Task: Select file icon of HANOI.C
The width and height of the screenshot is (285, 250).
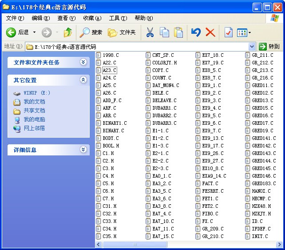Action: (248, 191)
